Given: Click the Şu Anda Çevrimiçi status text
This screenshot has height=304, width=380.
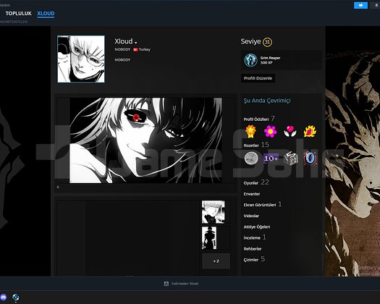Looking at the screenshot, I should [267, 101].
